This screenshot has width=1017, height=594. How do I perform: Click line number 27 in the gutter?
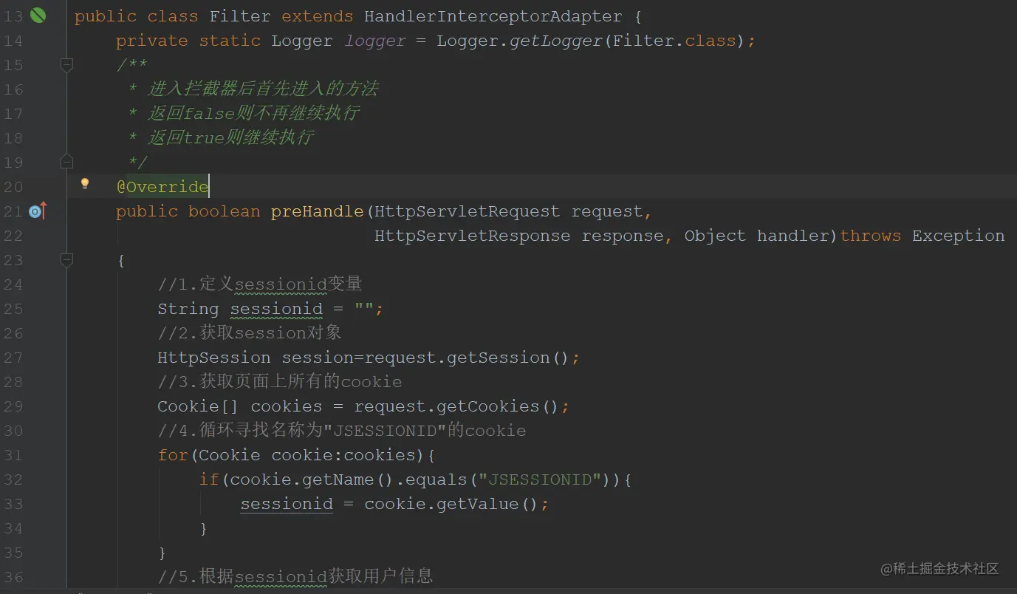(13, 358)
